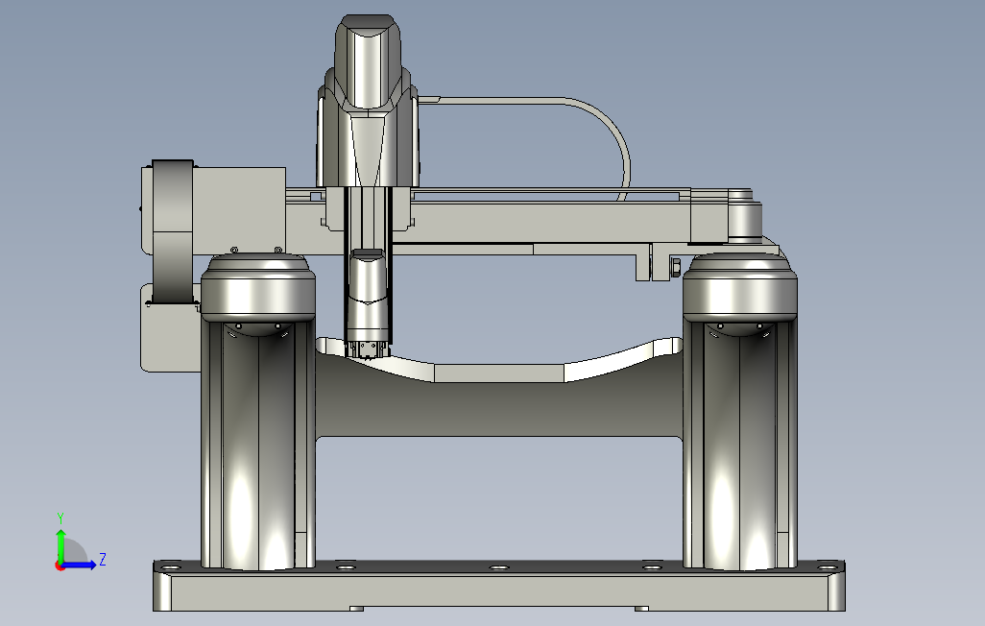Select the center mounting hole on the base plate
The height and width of the screenshot is (626, 985).
tap(499, 567)
